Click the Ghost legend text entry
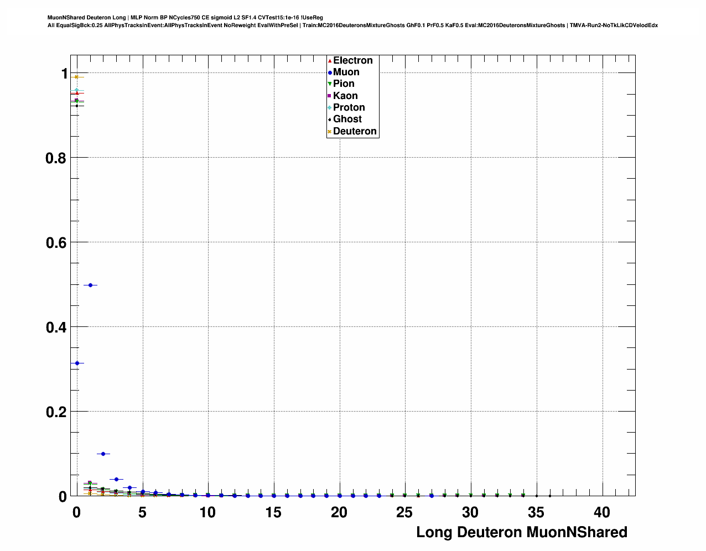Screen dimensions: 706x551 [347, 119]
